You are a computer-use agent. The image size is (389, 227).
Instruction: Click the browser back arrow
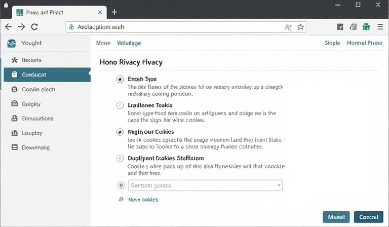tap(9, 27)
